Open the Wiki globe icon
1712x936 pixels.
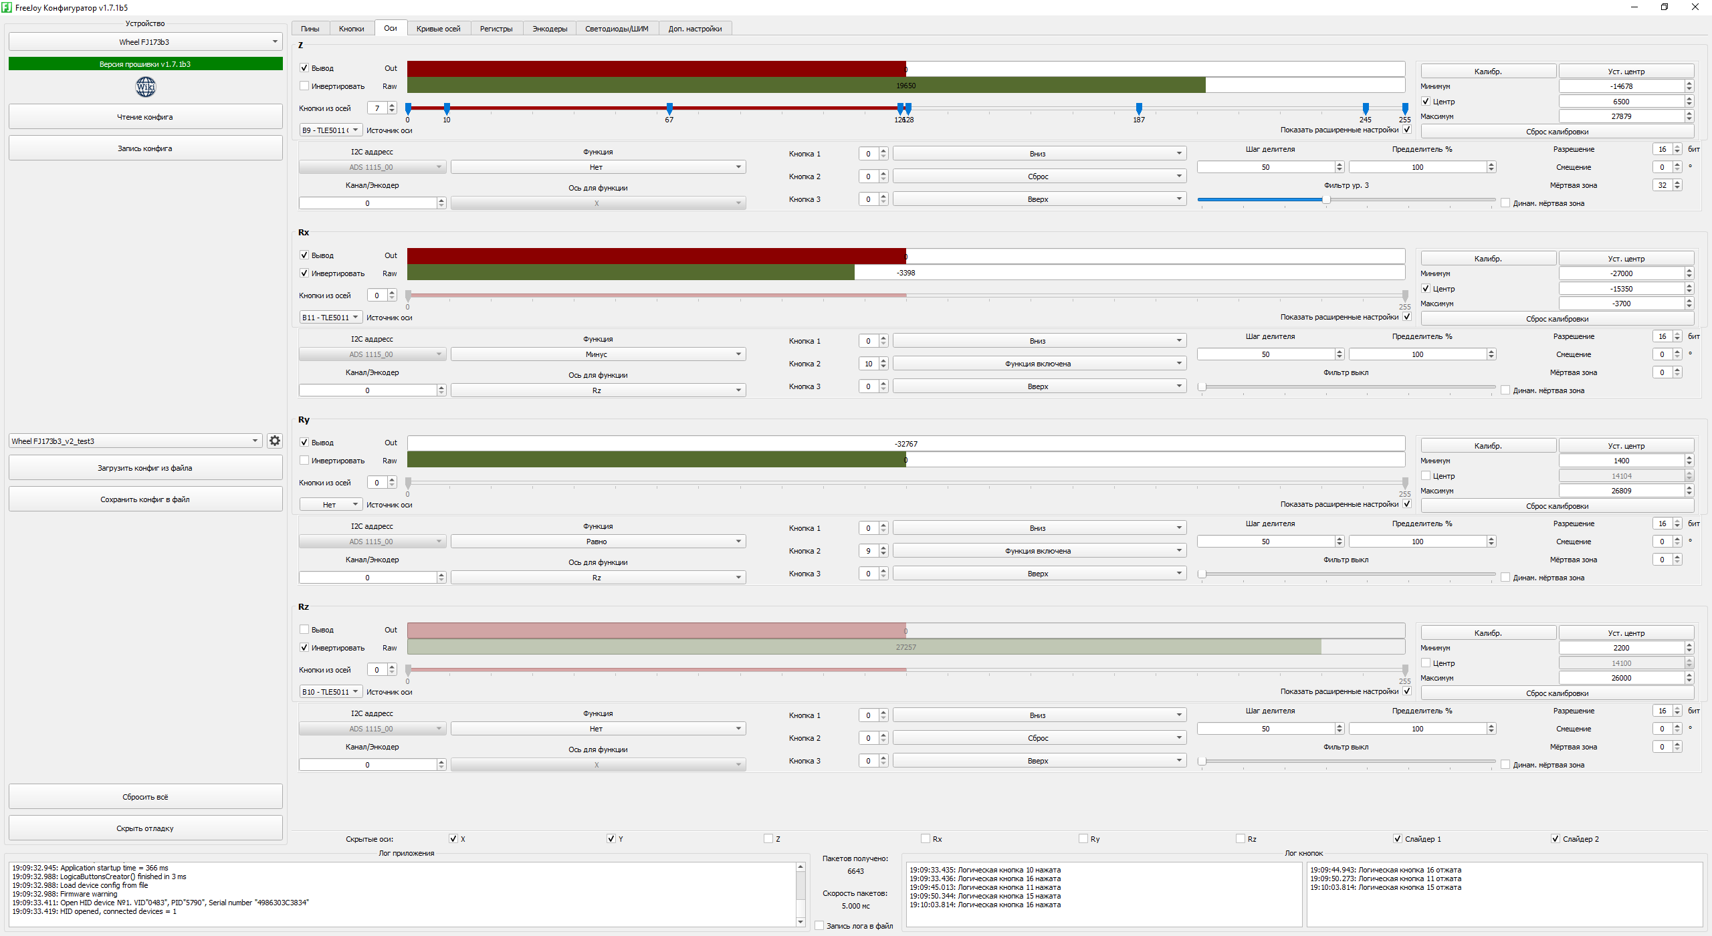pos(145,87)
